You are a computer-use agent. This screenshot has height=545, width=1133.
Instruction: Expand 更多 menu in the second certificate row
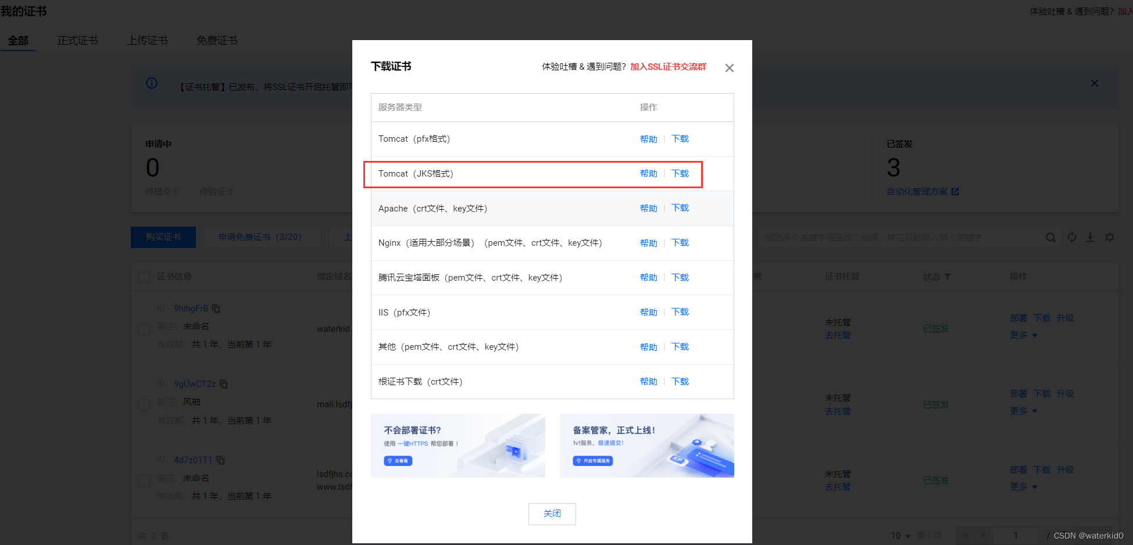click(x=1024, y=411)
